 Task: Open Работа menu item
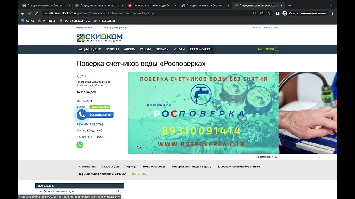[145, 49]
